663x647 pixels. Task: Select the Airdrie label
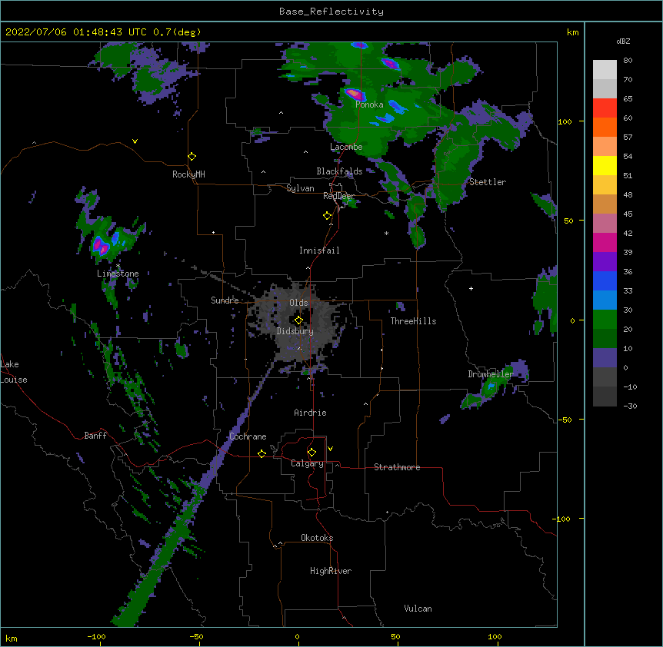click(310, 413)
